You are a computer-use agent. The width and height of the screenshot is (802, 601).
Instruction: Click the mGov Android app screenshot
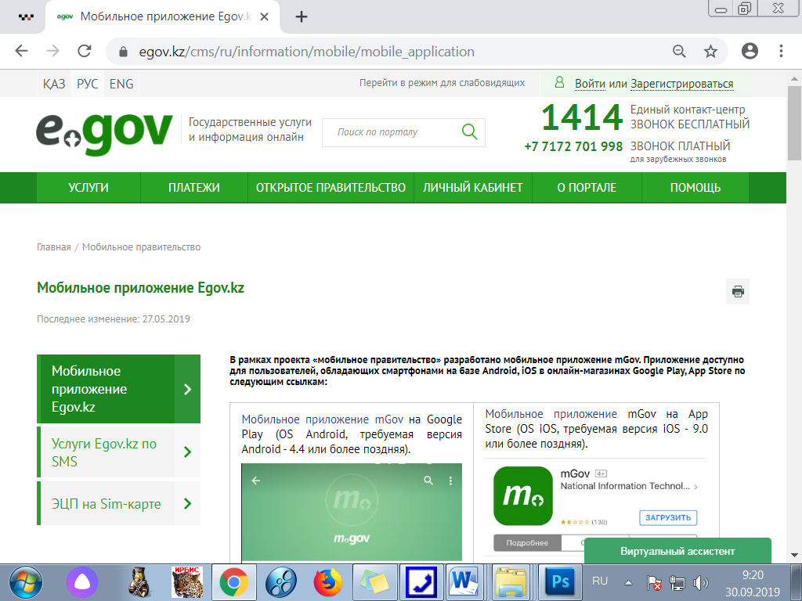[352, 512]
